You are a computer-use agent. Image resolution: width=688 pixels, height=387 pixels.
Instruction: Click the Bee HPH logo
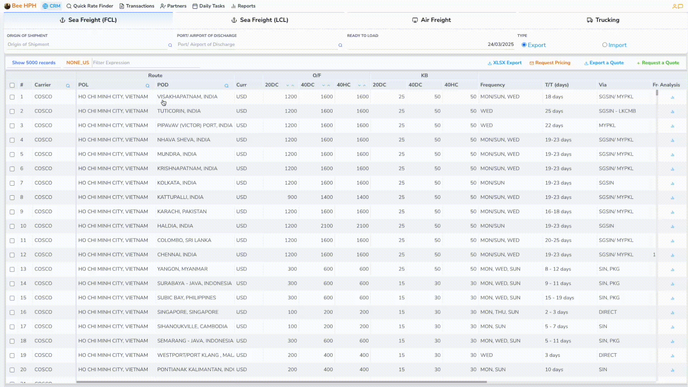click(20, 6)
